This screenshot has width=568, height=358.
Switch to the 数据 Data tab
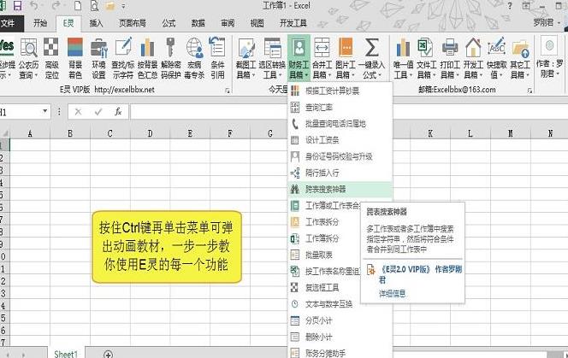pos(198,24)
